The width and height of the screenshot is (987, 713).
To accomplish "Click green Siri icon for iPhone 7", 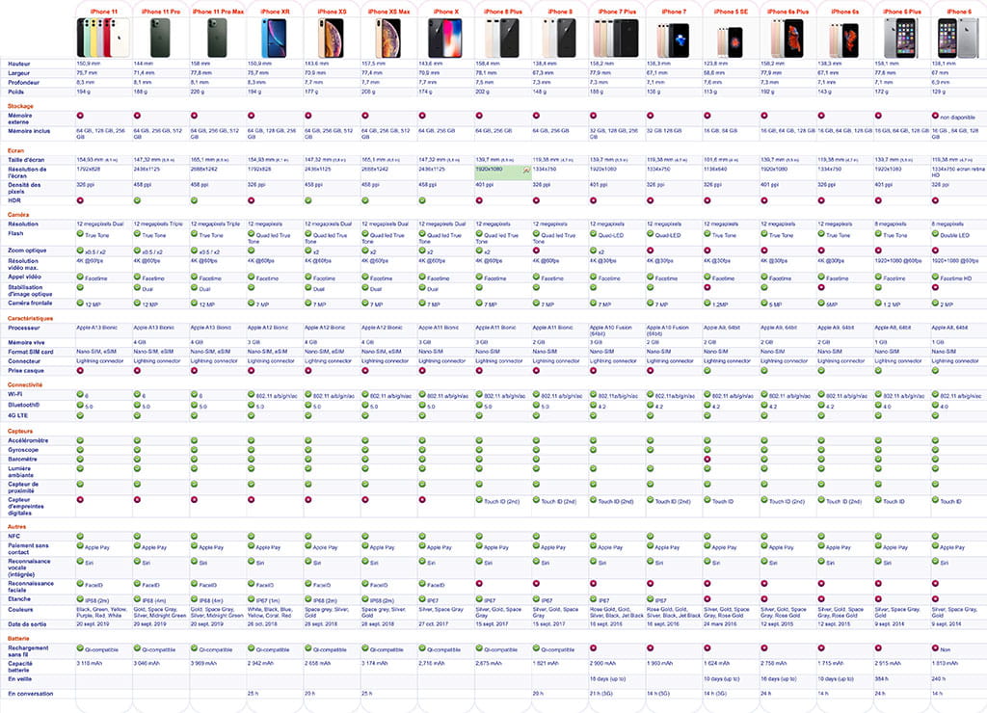I will pyautogui.click(x=650, y=562).
